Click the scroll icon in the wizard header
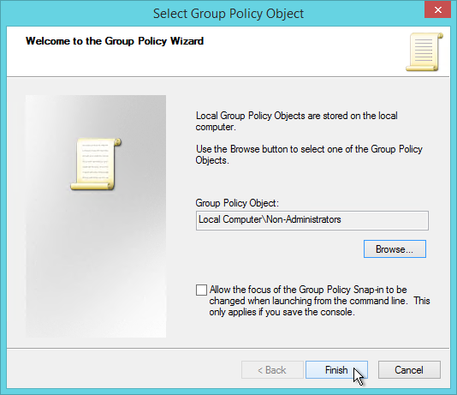457x395 pixels. [x=424, y=52]
